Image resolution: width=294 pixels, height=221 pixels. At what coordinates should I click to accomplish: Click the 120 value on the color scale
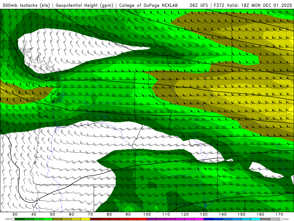(x=185, y=214)
